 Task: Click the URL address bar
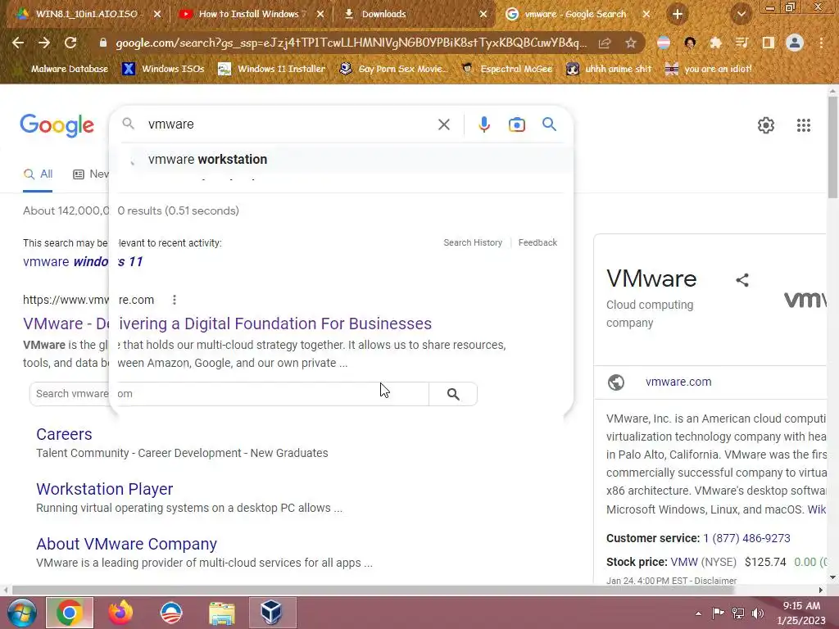(x=351, y=43)
